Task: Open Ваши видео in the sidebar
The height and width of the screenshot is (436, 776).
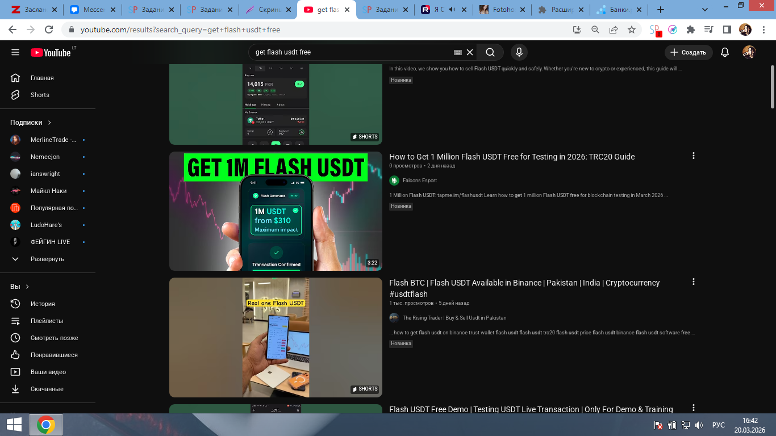Action: pyautogui.click(x=48, y=372)
